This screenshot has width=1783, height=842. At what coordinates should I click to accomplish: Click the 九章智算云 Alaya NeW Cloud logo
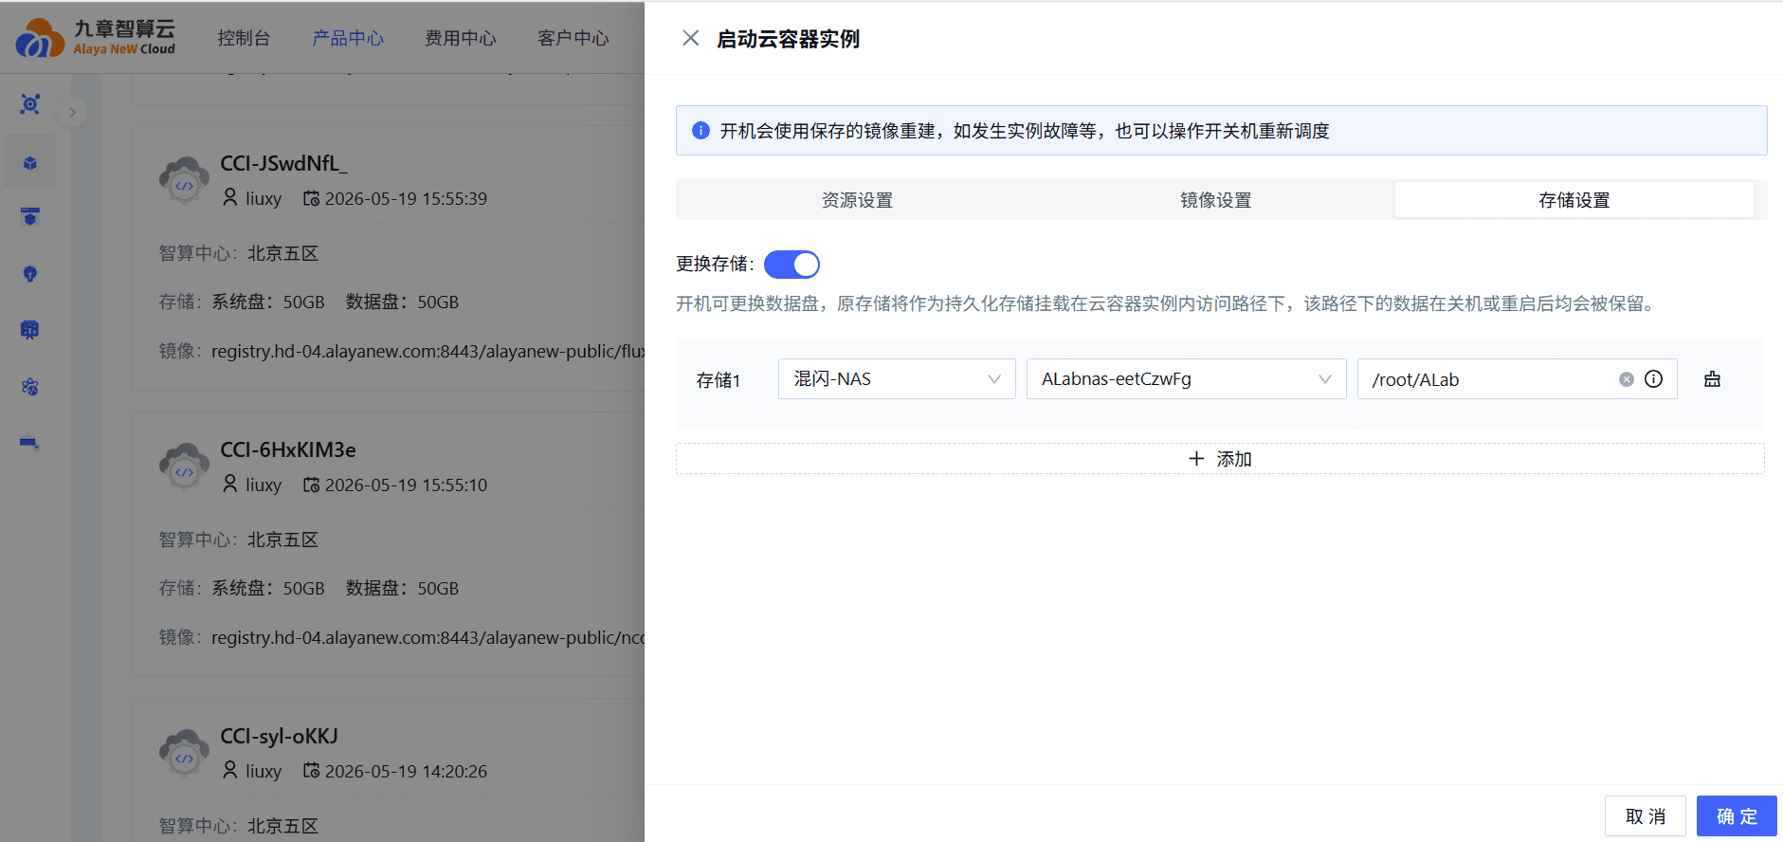click(96, 38)
